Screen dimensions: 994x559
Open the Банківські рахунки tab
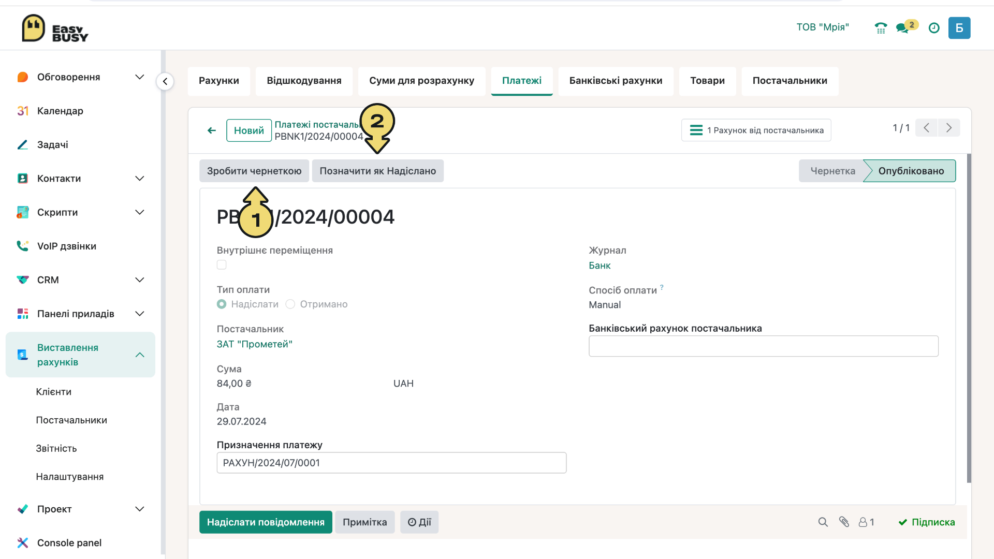tap(616, 81)
